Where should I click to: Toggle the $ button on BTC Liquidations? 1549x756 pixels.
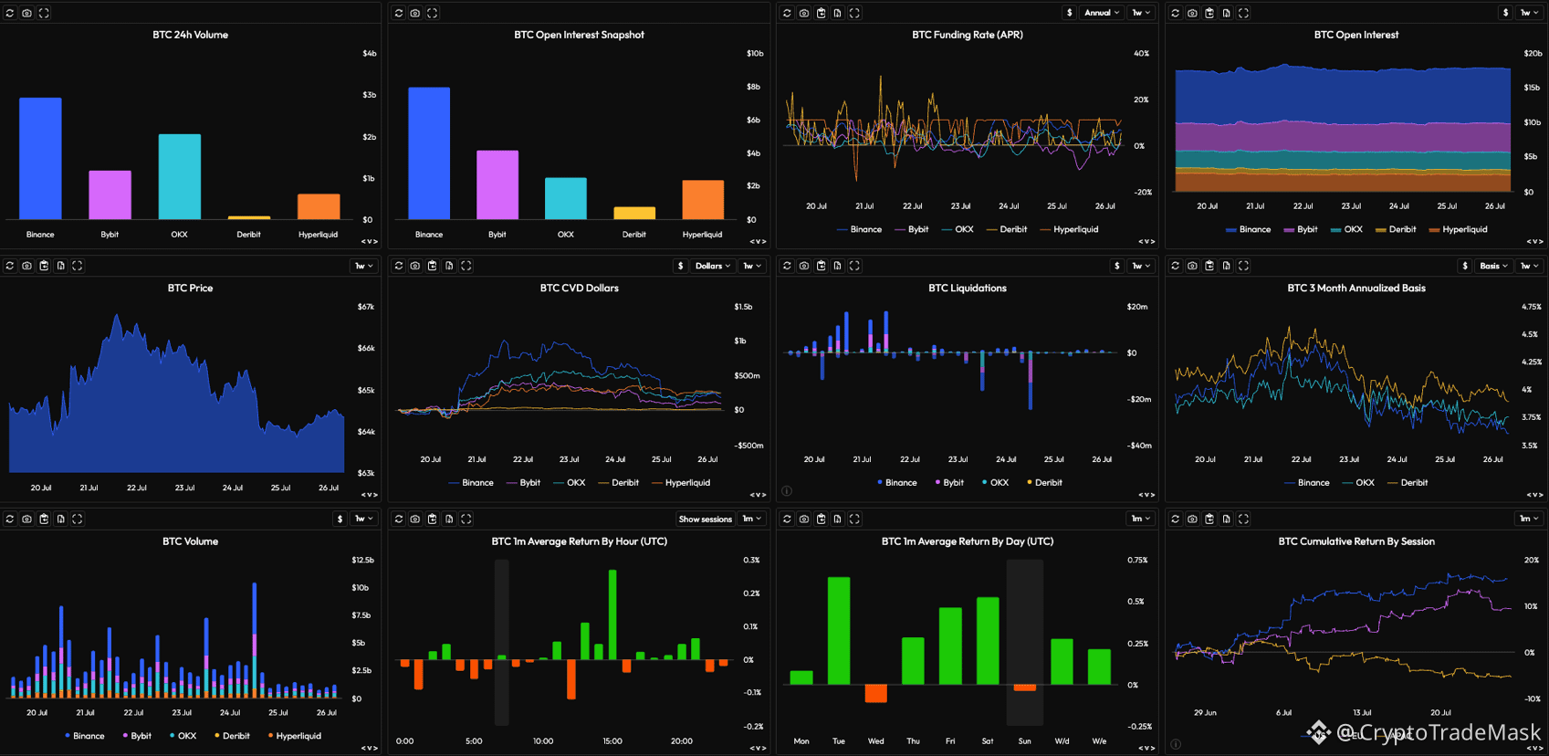tap(1117, 266)
